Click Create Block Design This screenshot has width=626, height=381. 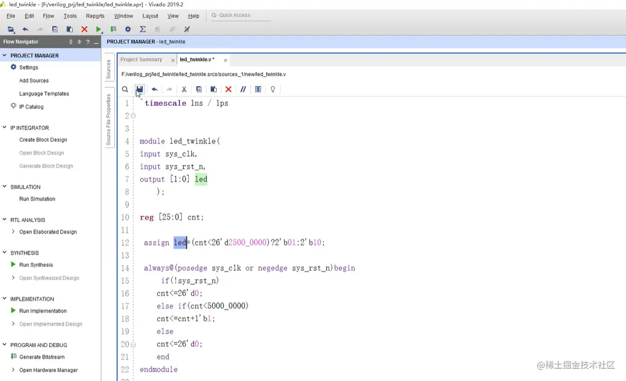[43, 140]
